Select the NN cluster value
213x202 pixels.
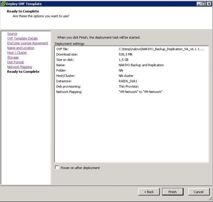point(126,76)
